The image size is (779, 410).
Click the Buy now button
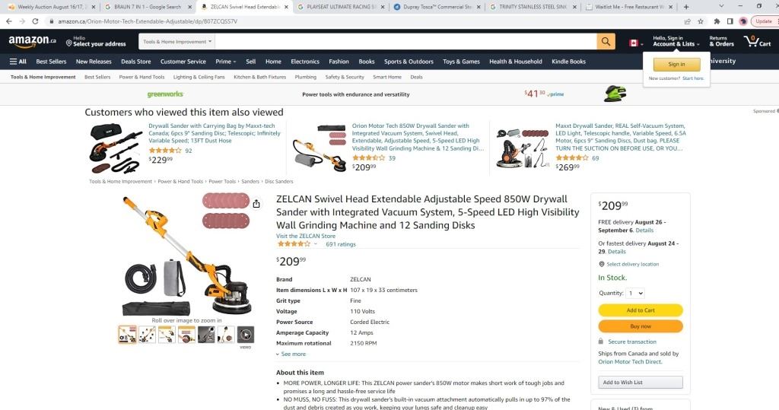pos(641,326)
